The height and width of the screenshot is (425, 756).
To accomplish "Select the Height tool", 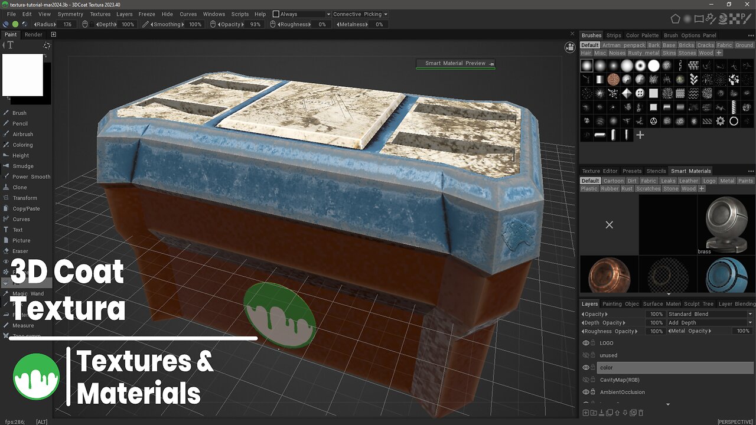I will point(21,155).
